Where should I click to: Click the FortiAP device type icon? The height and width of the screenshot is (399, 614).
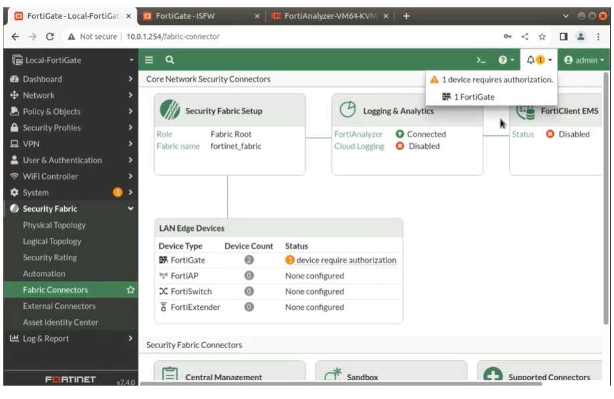tap(163, 276)
